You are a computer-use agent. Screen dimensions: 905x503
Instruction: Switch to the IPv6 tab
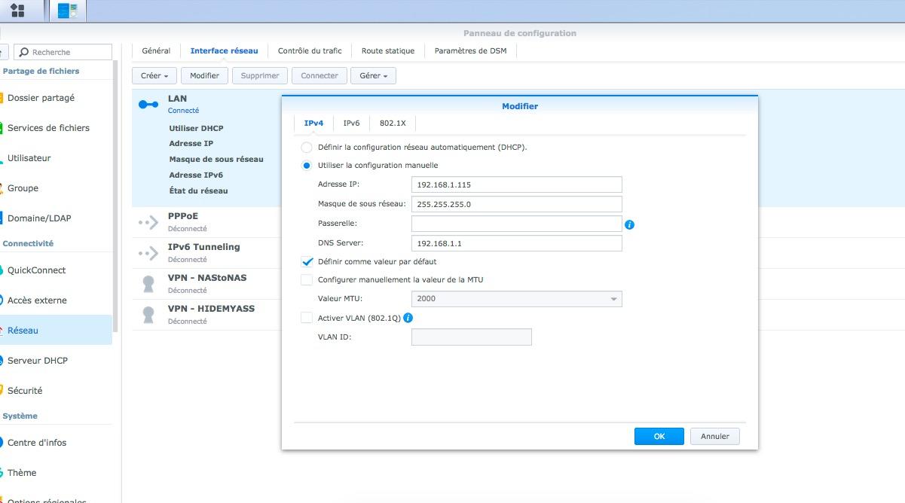pyautogui.click(x=351, y=123)
